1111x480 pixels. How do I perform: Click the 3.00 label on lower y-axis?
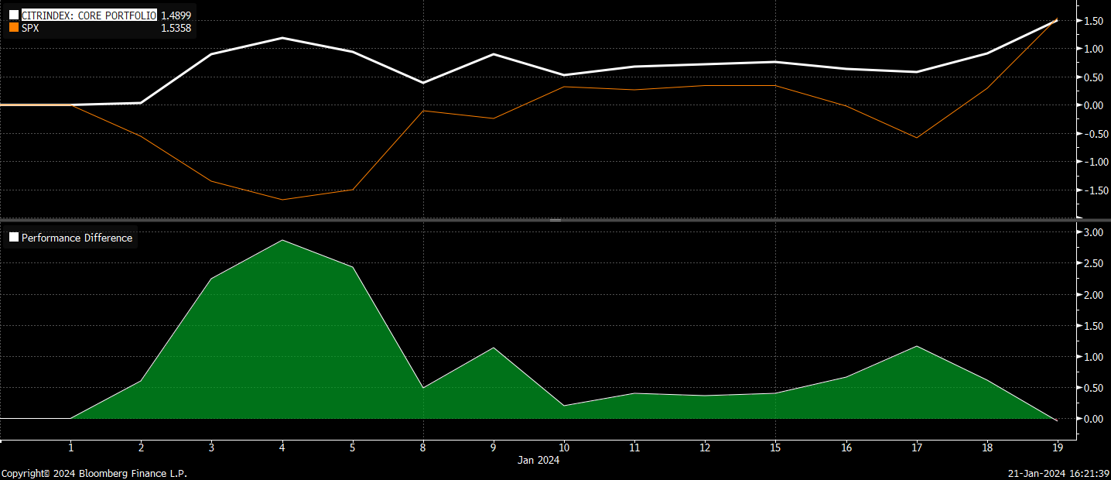pos(1093,232)
